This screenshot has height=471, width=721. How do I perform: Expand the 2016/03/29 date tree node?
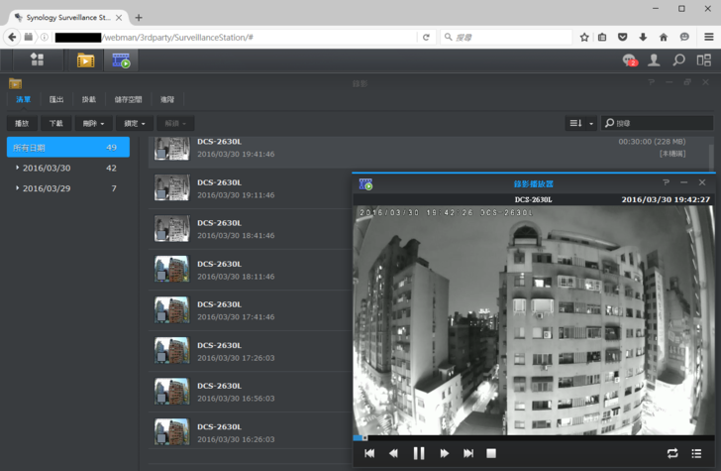point(17,188)
